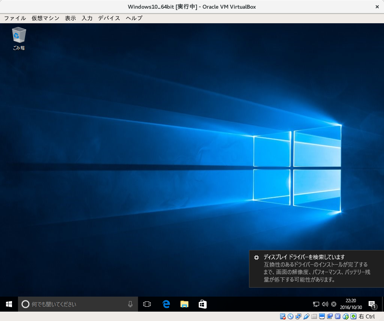Click the Show desktop sliver button

(383, 304)
